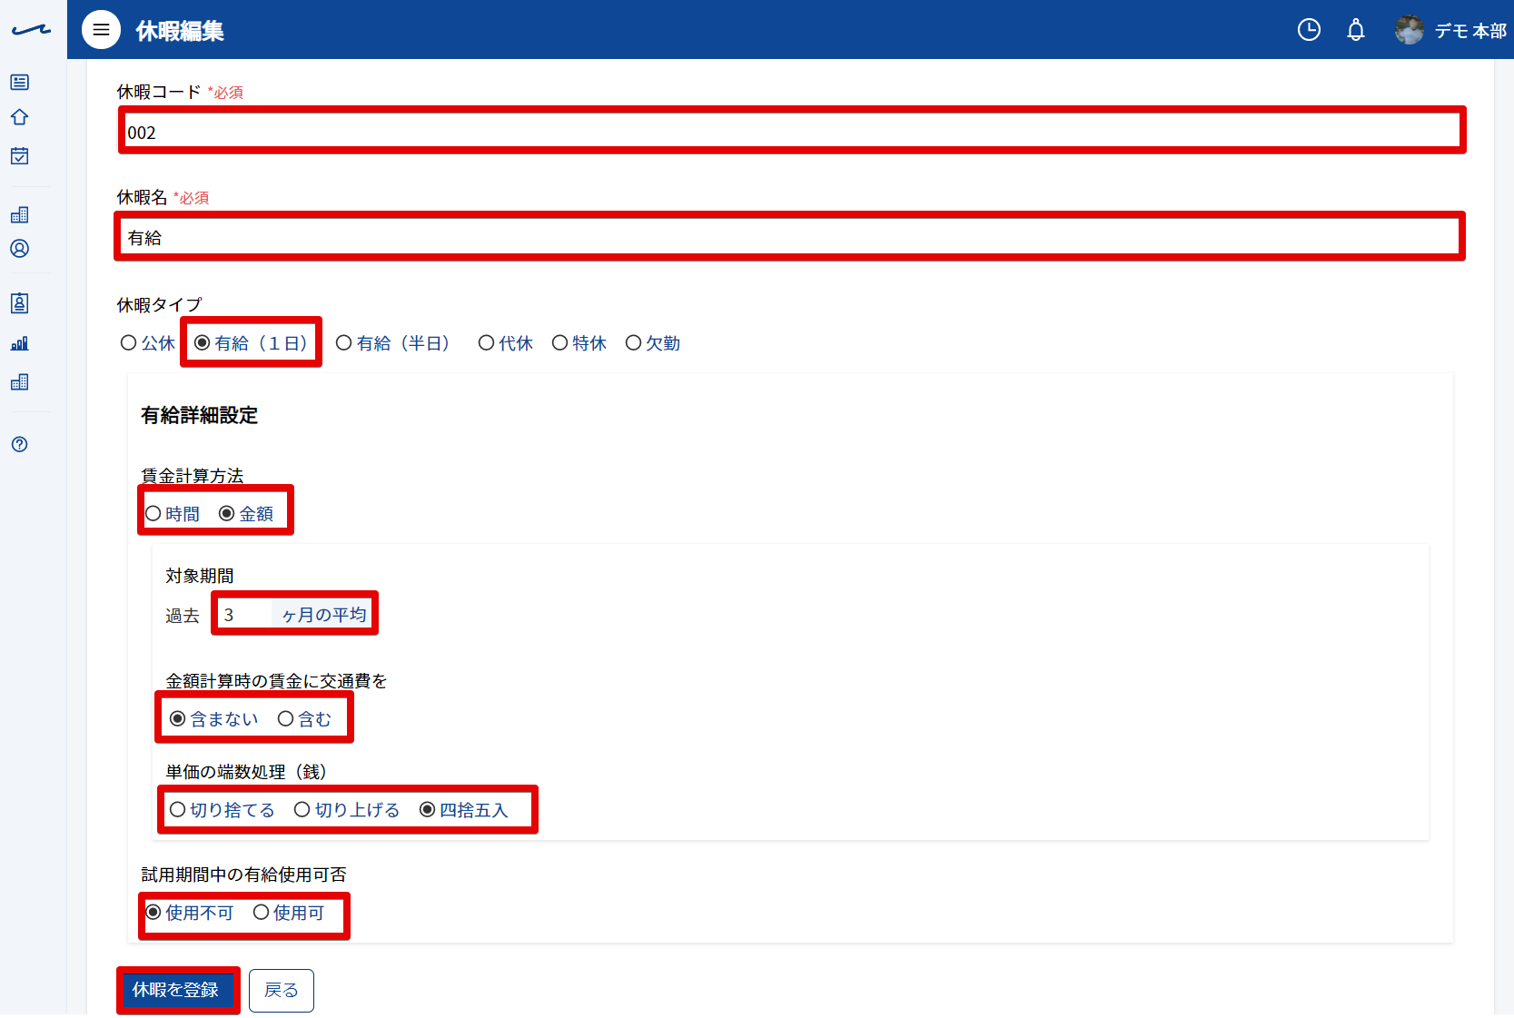Click デモ 本部 user name
Screen dimensions: 1514x1018
1470,31
